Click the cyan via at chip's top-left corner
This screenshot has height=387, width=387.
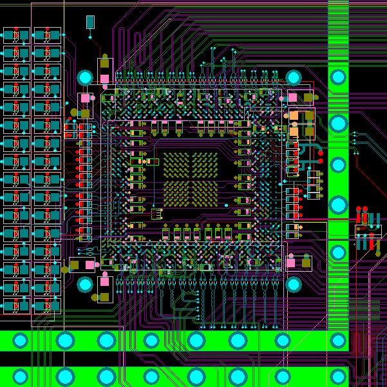tap(85, 78)
